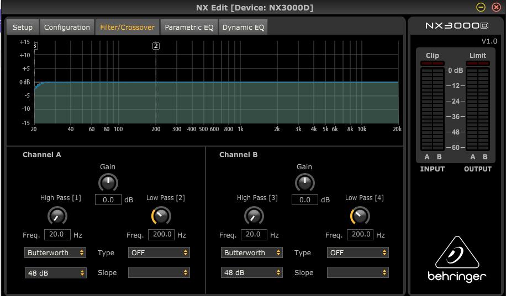Click Channel A Low Pass frequency field

tap(161, 234)
